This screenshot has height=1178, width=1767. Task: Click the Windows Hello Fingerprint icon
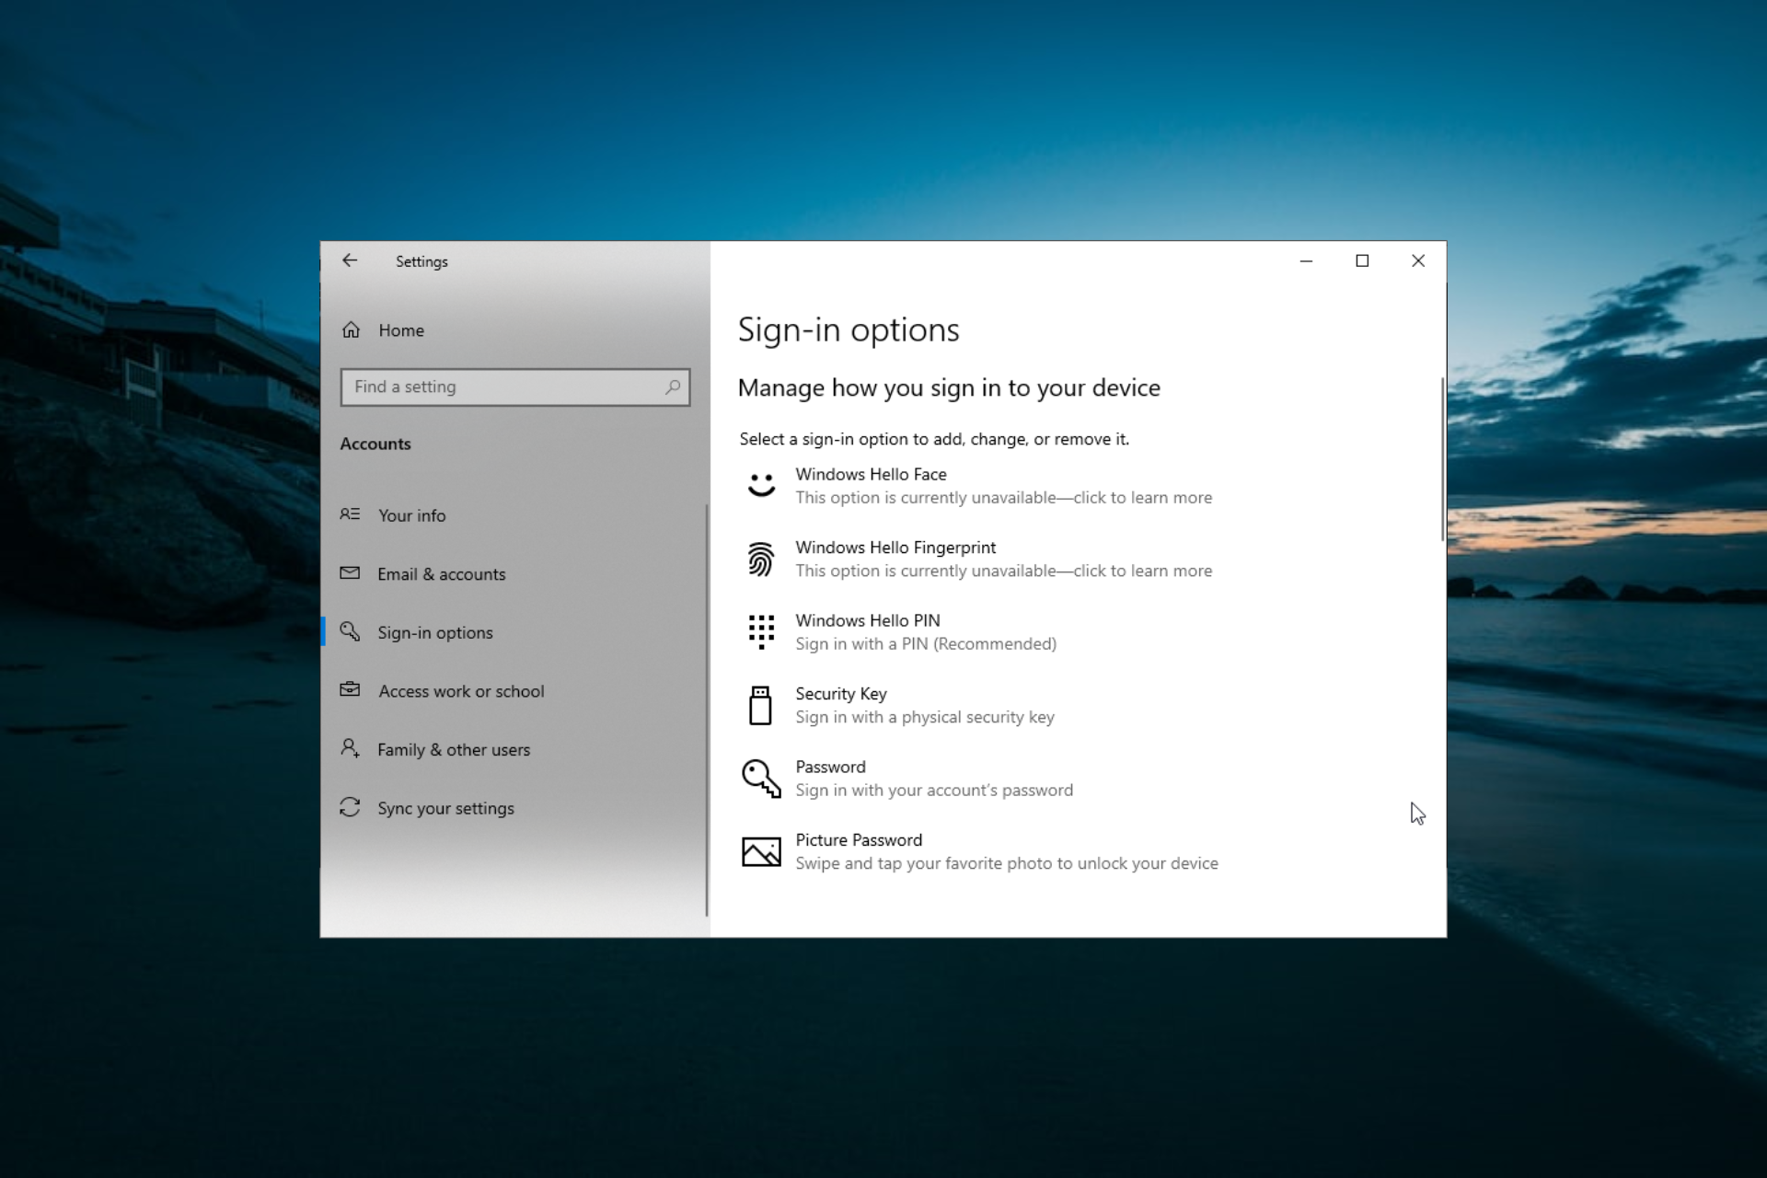pos(761,559)
